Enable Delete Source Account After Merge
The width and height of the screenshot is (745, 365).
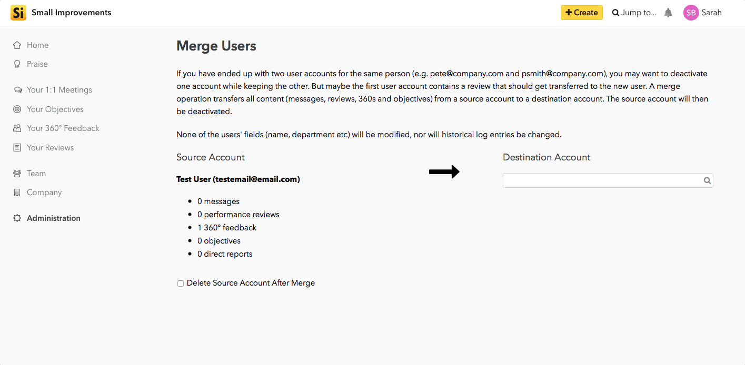[x=181, y=283]
